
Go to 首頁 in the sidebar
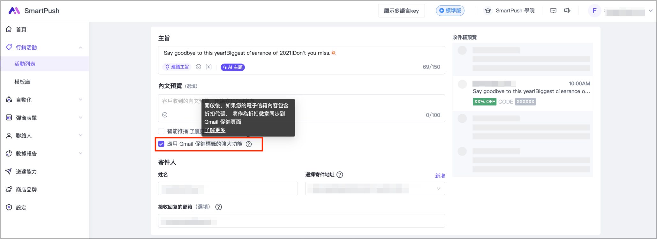[21, 29]
